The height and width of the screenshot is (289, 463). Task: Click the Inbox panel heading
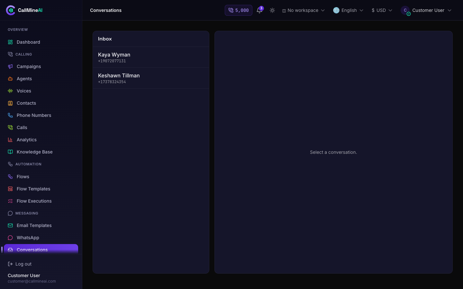coord(105,39)
